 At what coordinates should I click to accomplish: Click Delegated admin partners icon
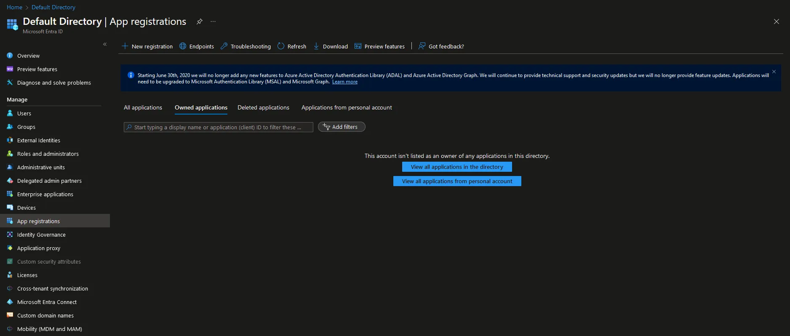click(10, 181)
